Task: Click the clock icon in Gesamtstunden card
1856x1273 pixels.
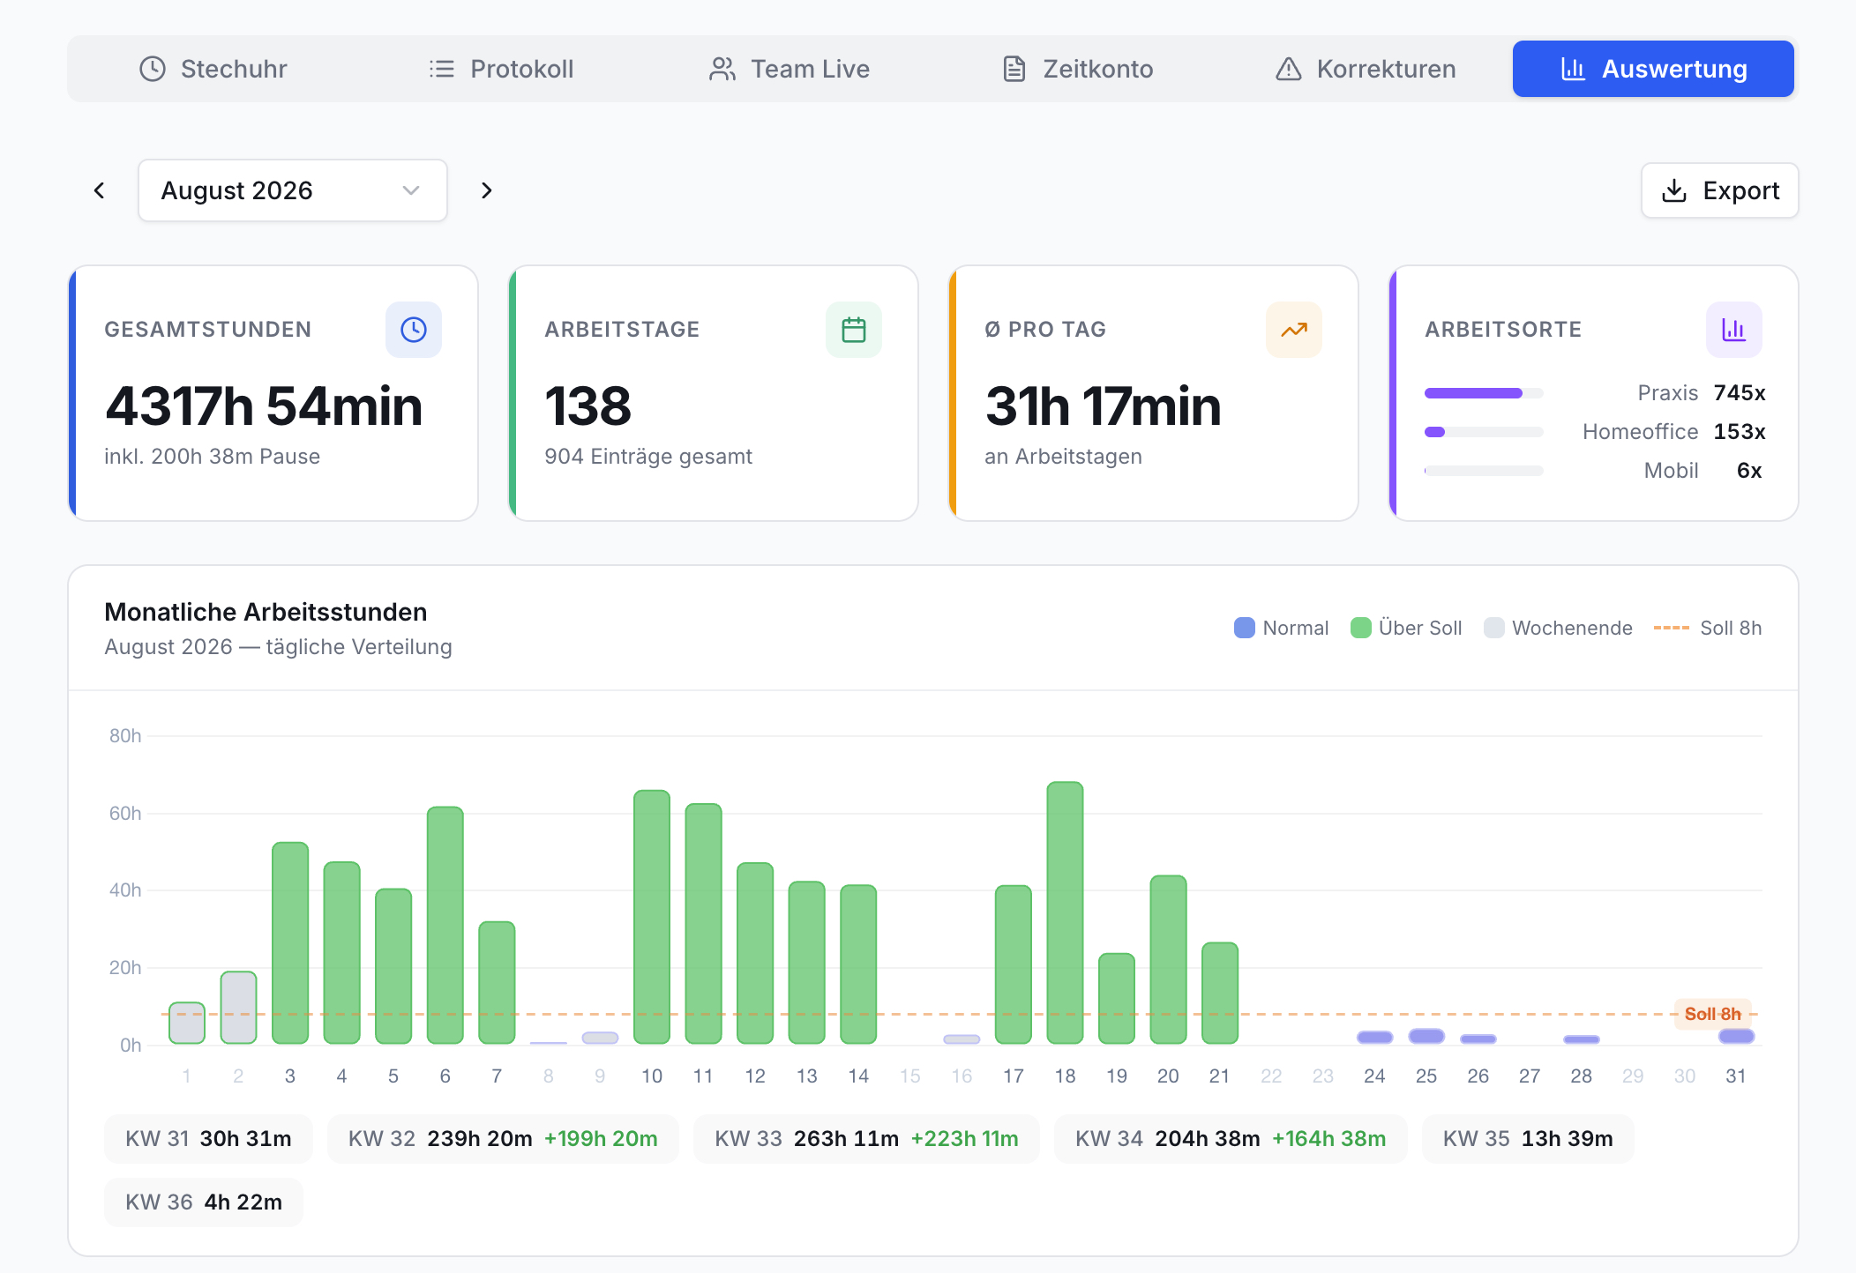Action: point(414,330)
